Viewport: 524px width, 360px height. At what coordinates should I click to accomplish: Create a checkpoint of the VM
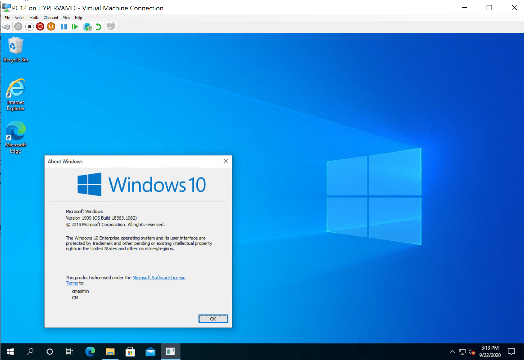point(87,26)
